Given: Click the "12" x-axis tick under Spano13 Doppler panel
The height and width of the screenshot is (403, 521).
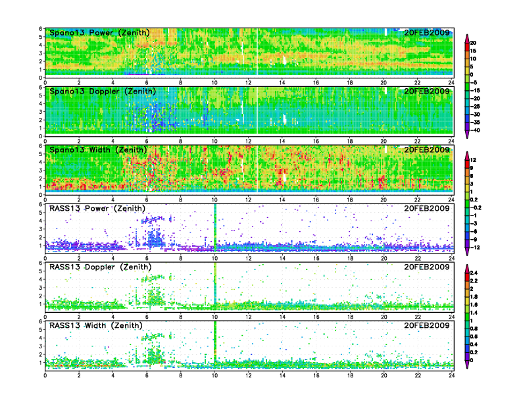Looking at the screenshot, I should (248, 142).
